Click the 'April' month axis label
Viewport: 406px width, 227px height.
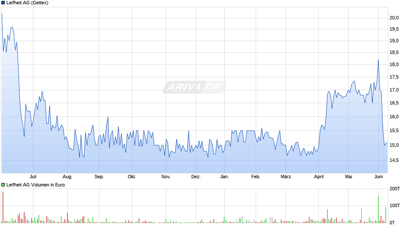tap(319, 177)
